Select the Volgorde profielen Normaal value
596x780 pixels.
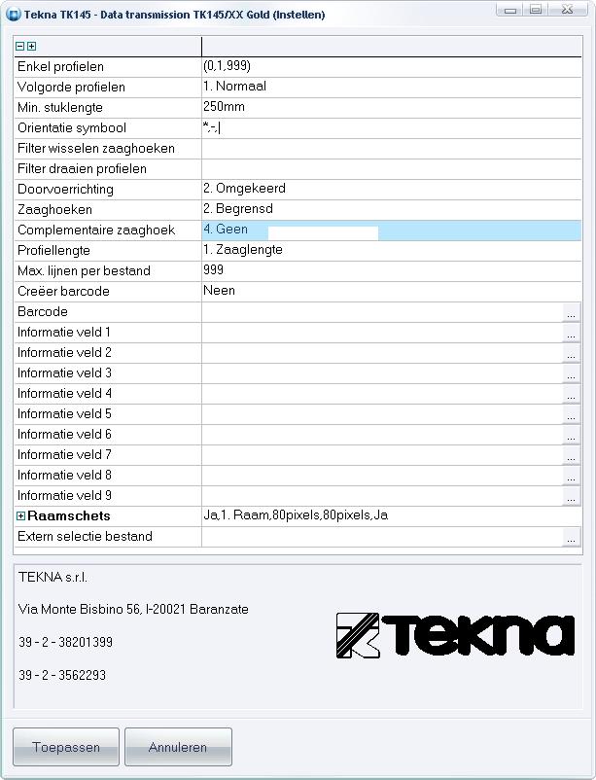(x=389, y=87)
